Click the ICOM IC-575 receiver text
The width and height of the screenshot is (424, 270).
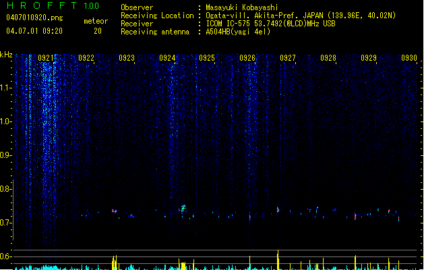270,24
